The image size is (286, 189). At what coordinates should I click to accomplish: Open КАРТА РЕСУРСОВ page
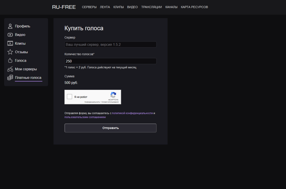point(194,7)
